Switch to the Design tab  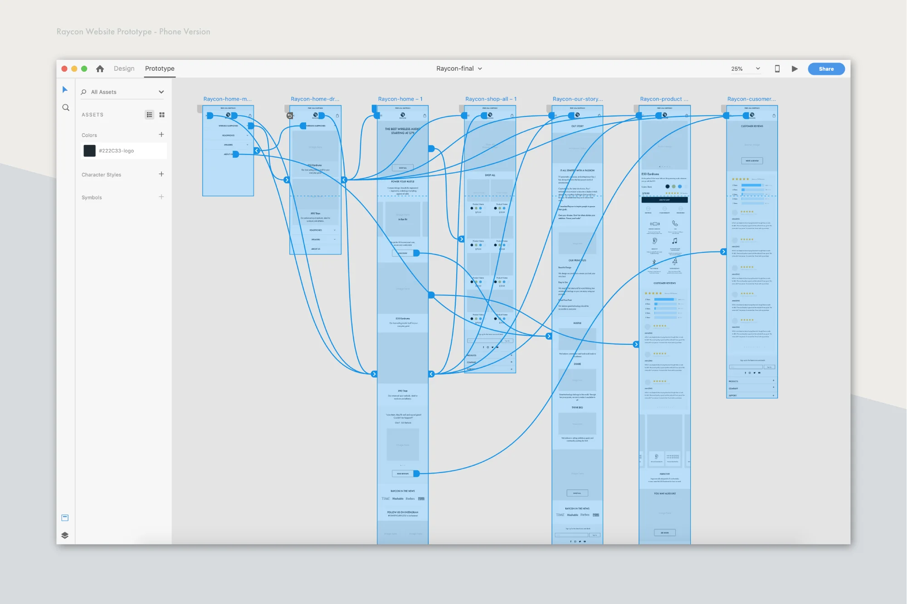point(124,68)
